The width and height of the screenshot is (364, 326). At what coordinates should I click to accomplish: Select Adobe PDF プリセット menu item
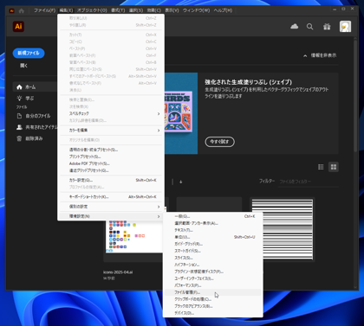(111, 163)
